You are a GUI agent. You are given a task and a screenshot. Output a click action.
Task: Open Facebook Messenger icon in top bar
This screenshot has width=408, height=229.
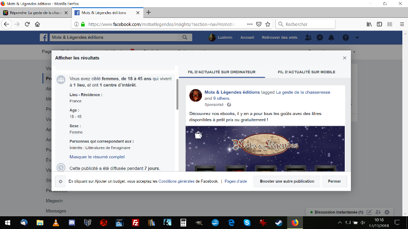(x=320, y=38)
